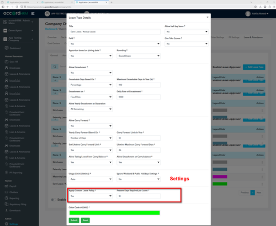Follow the Dashboard breadcrumb link
Viewport: 276px width, 226px height.
51,29
